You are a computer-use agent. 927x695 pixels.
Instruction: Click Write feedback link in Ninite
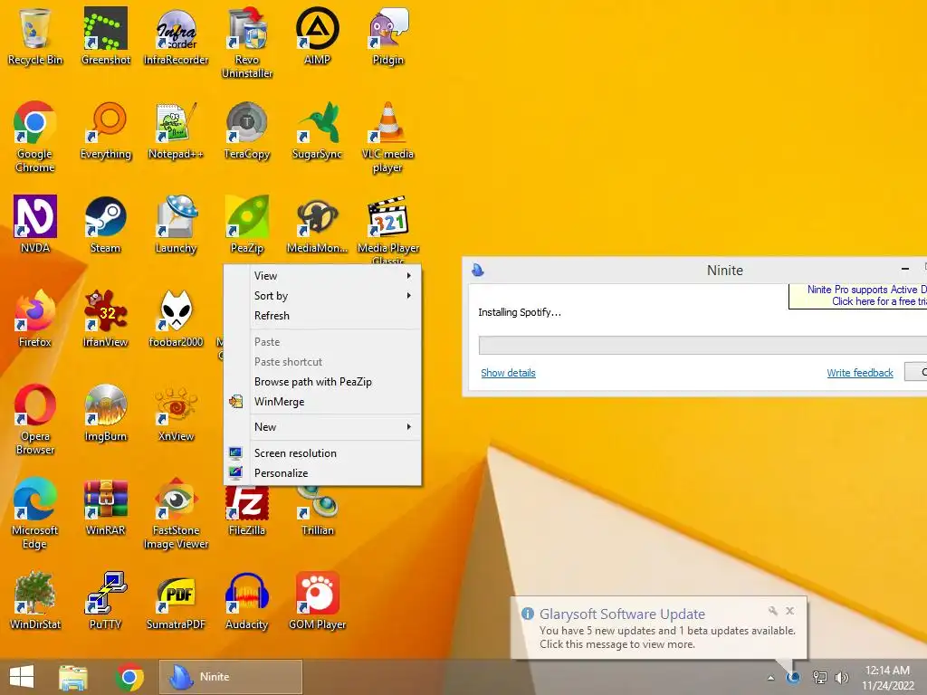(x=860, y=373)
